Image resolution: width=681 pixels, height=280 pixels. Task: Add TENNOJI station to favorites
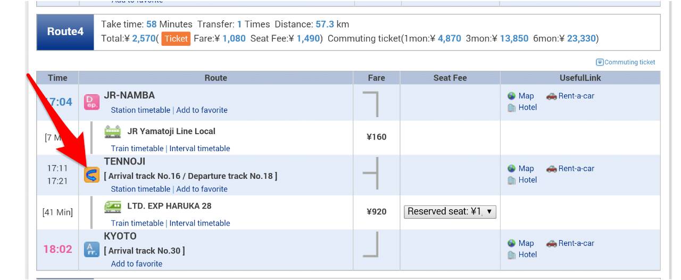tap(202, 189)
